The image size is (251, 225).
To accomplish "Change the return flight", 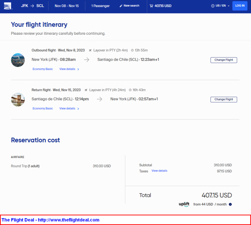I will click(224, 99).
